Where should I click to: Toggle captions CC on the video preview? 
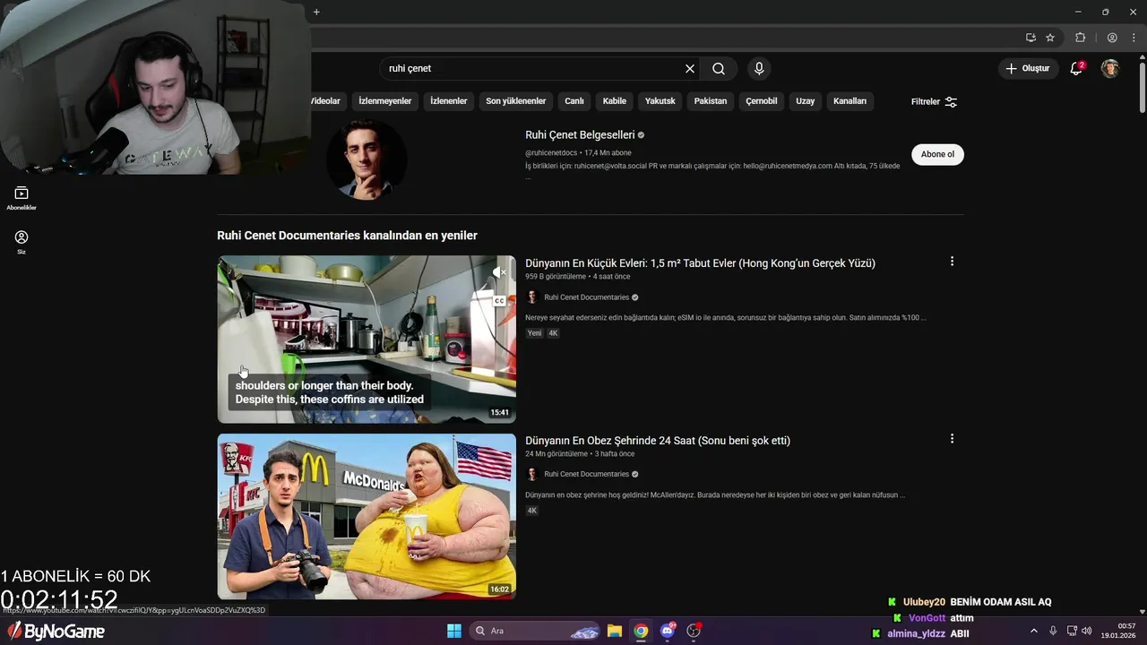pyautogui.click(x=499, y=301)
